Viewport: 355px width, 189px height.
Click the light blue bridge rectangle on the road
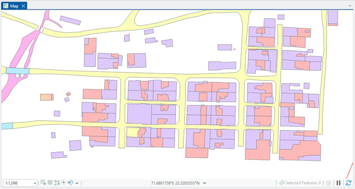(17, 71)
